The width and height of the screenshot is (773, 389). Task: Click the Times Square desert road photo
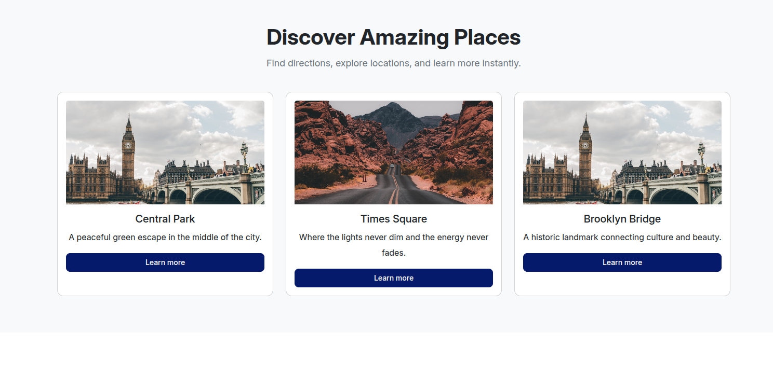(x=393, y=152)
